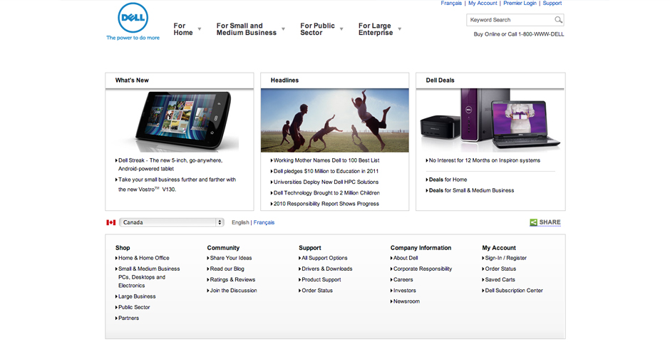The image size is (670, 342).
Task: Open Large Business footer link
Action: click(x=136, y=296)
